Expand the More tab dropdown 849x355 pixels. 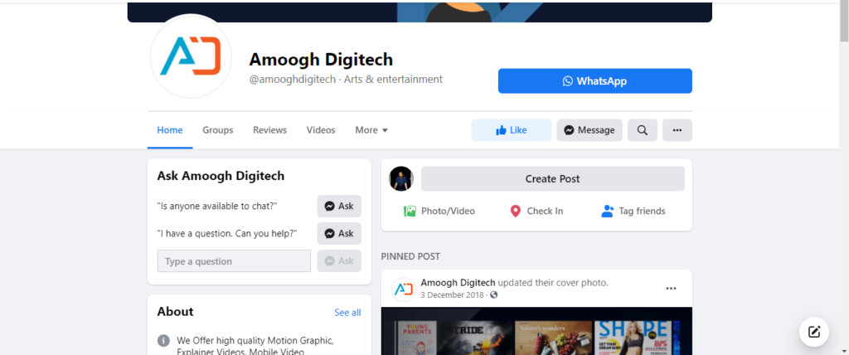(x=371, y=130)
